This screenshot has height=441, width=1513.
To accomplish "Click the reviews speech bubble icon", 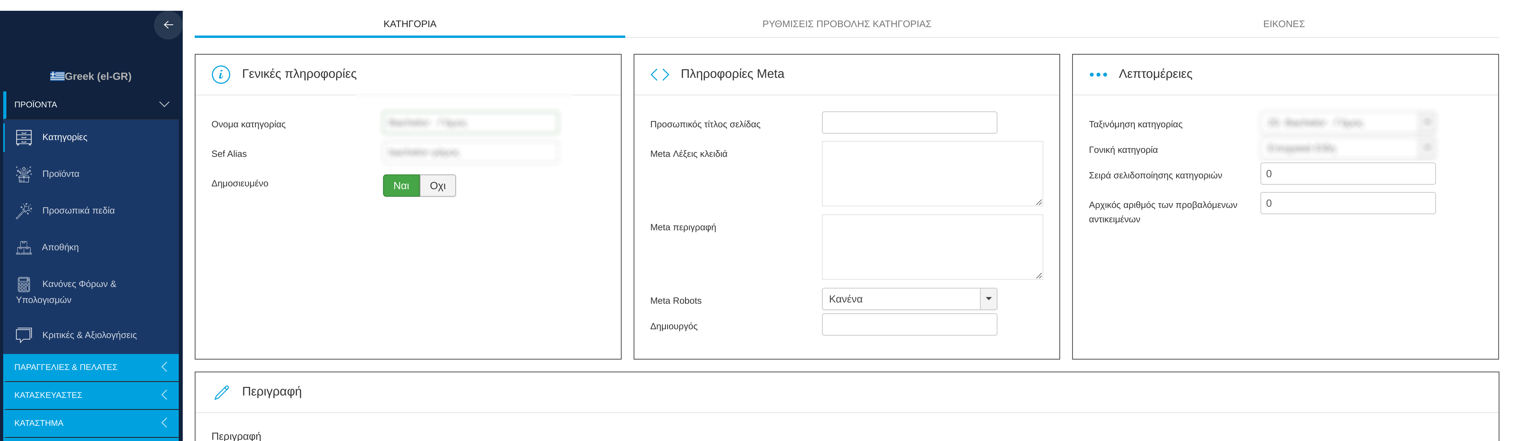I will point(24,335).
